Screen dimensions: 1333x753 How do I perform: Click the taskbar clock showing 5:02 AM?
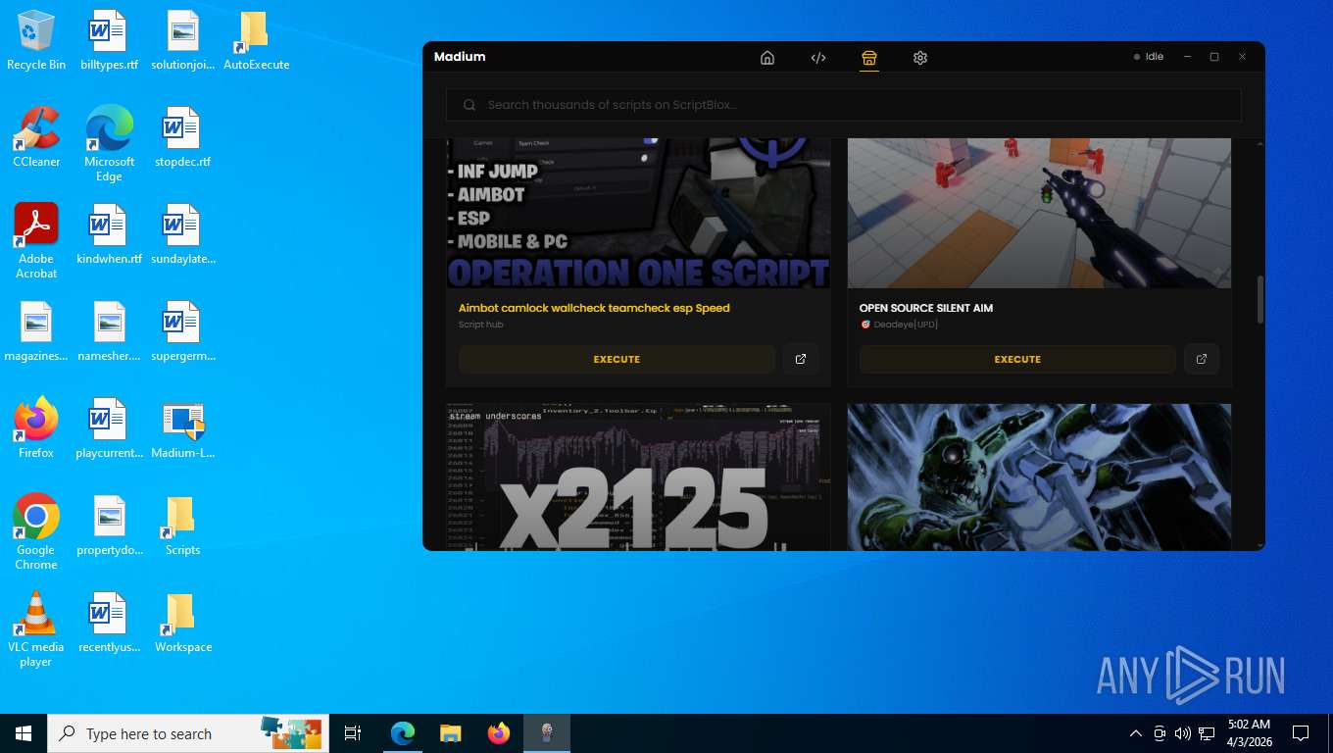[x=1249, y=733]
